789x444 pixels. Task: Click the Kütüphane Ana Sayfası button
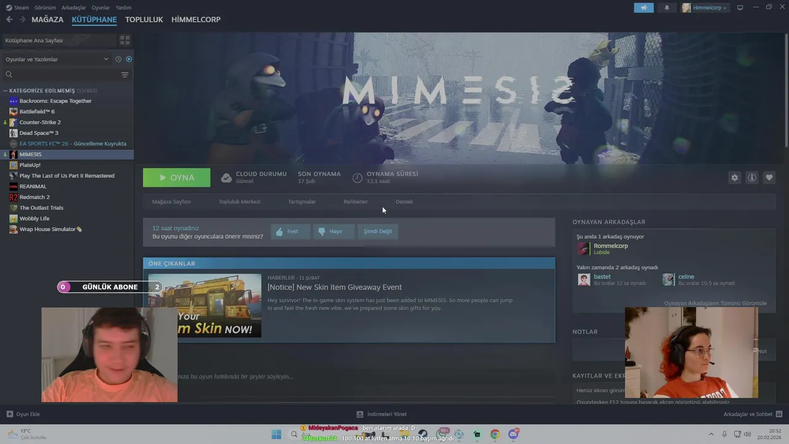point(59,40)
